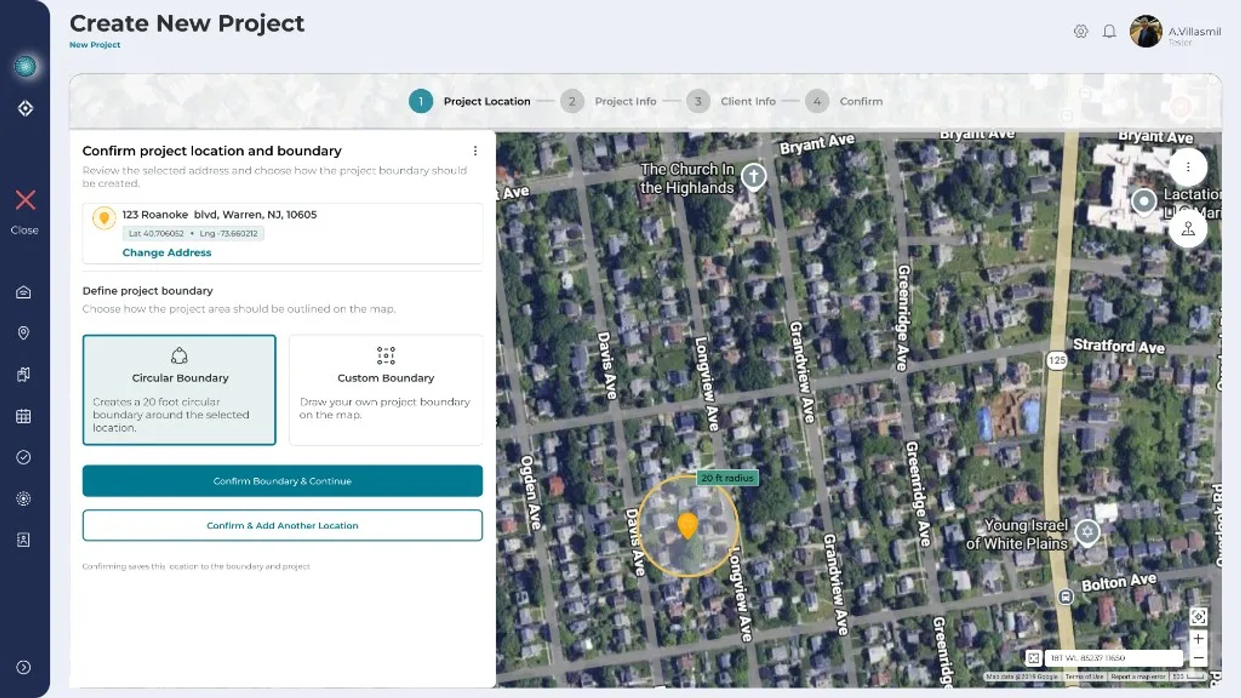Click the Change Address link
This screenshot has width=1241, height=698.
pos(167,253)
